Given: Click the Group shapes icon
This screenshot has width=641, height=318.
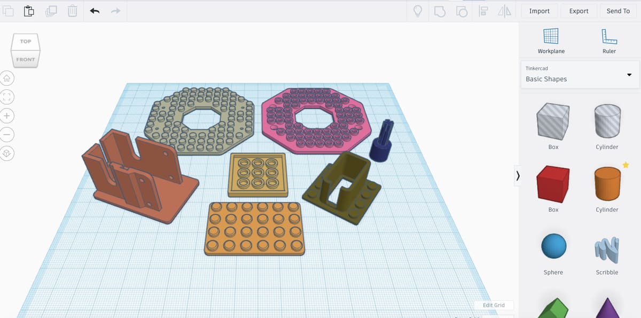Looking at the screenshot, I should click(440, 11).
